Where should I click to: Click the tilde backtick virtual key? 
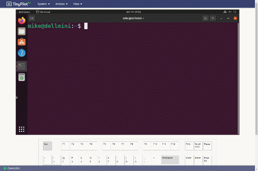pos(47,160)
